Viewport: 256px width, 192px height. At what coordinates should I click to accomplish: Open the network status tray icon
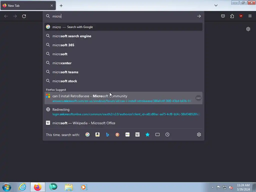[225, 187]
